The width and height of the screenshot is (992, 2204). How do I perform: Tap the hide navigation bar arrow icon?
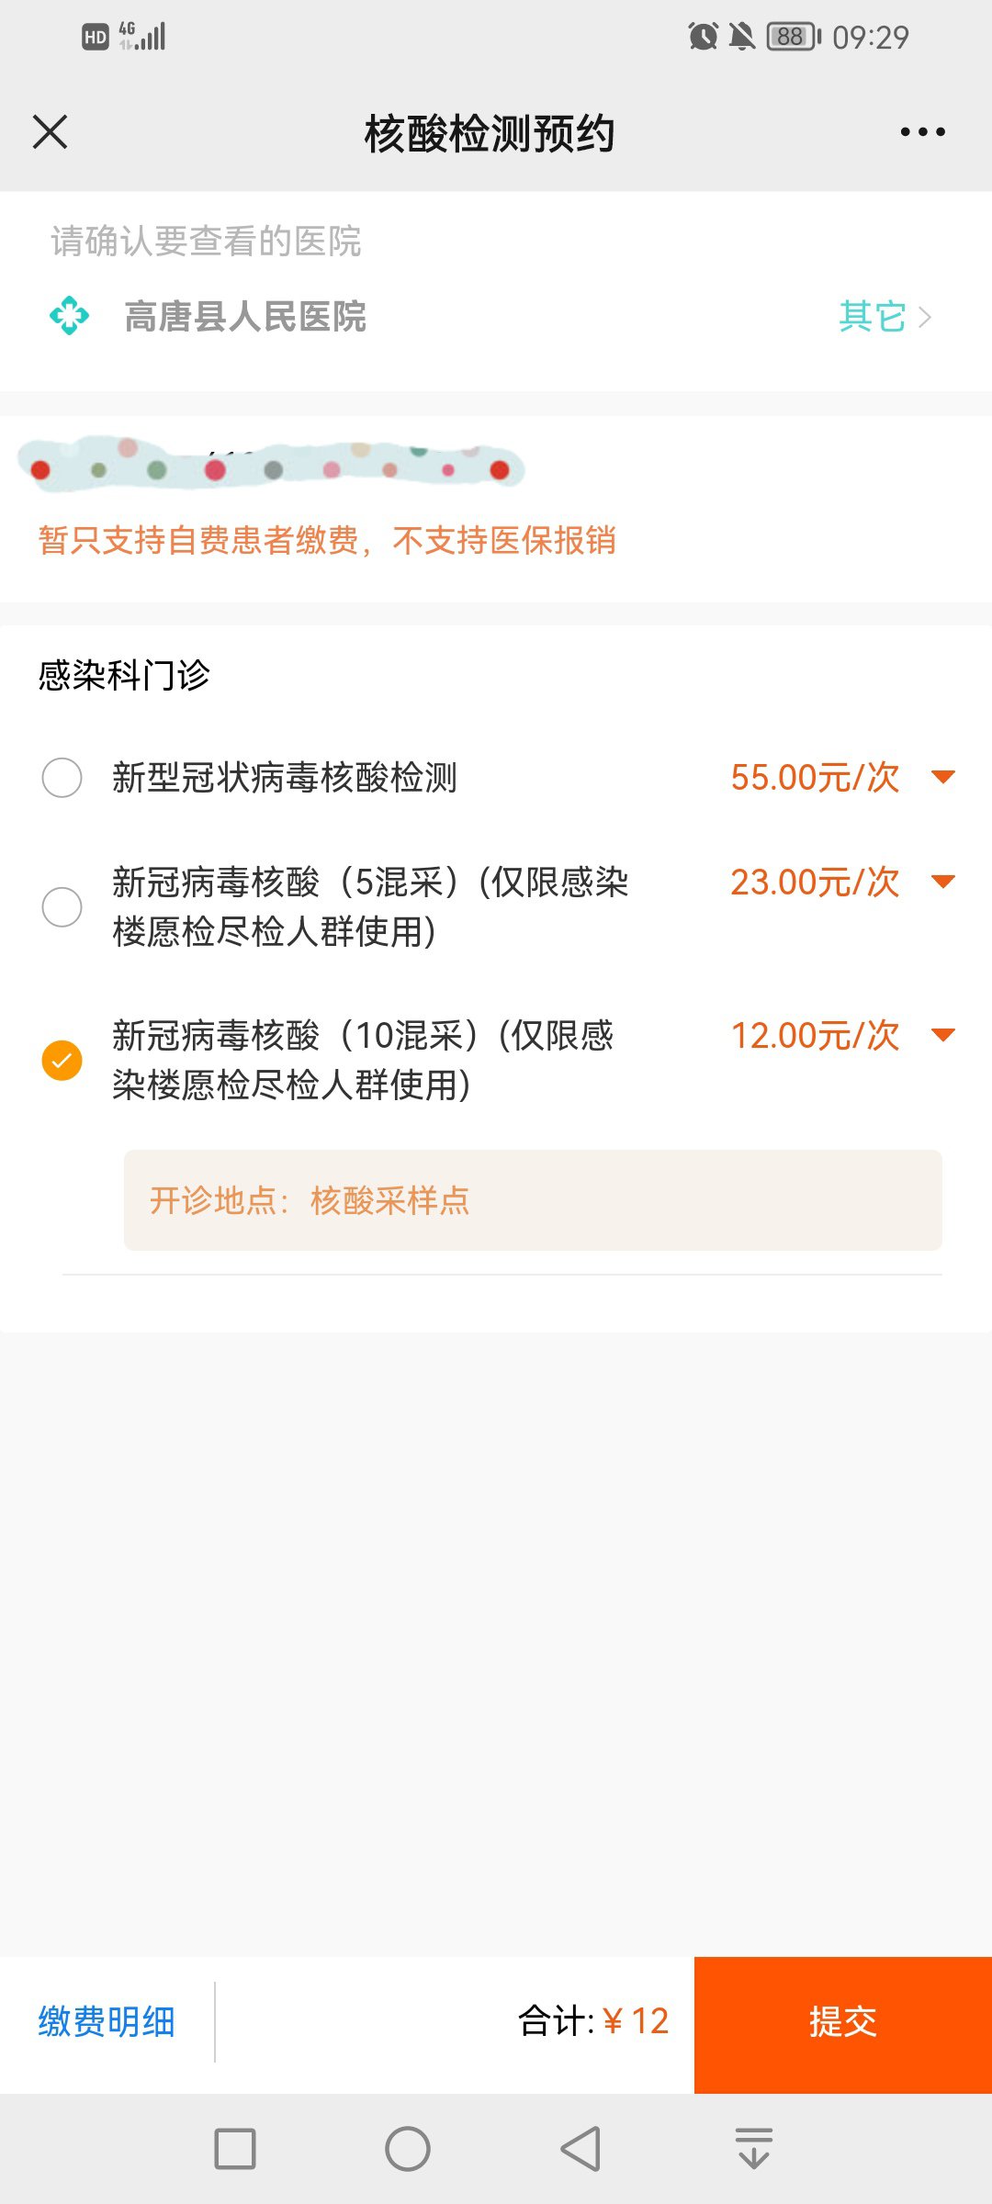753,2147
